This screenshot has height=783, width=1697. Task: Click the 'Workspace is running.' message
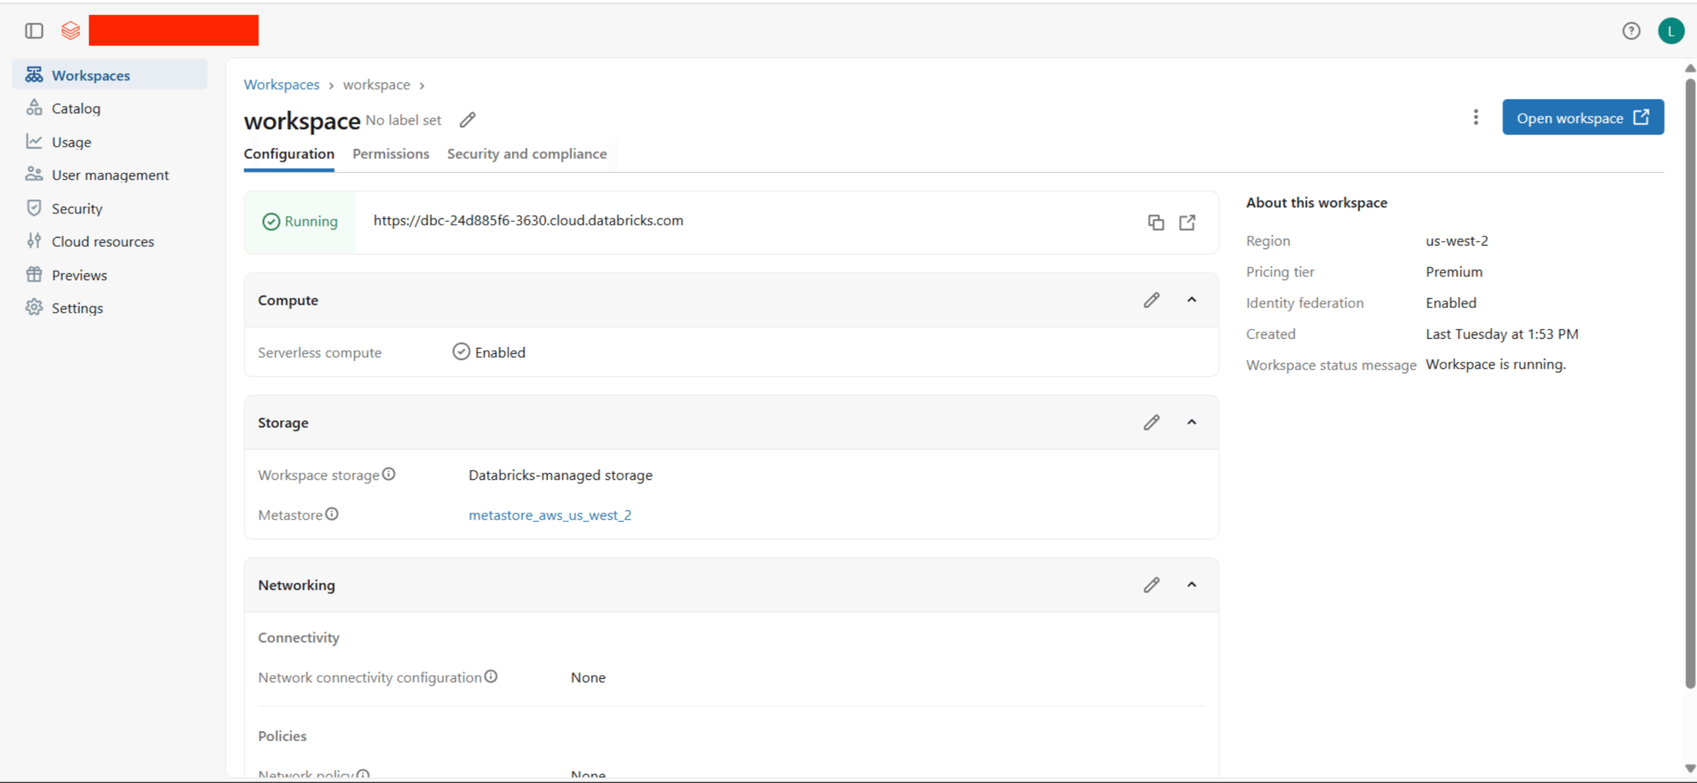(1496, 364)
